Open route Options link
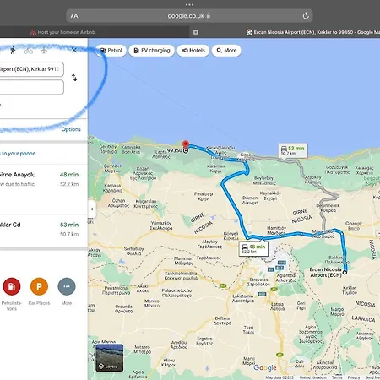Viewport: 380px width, 380px height. (x=71, y=129)
